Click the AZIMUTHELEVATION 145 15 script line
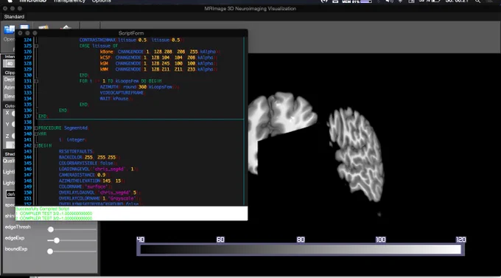This screenshot has height=278, width=501. (x=91, y=181)
